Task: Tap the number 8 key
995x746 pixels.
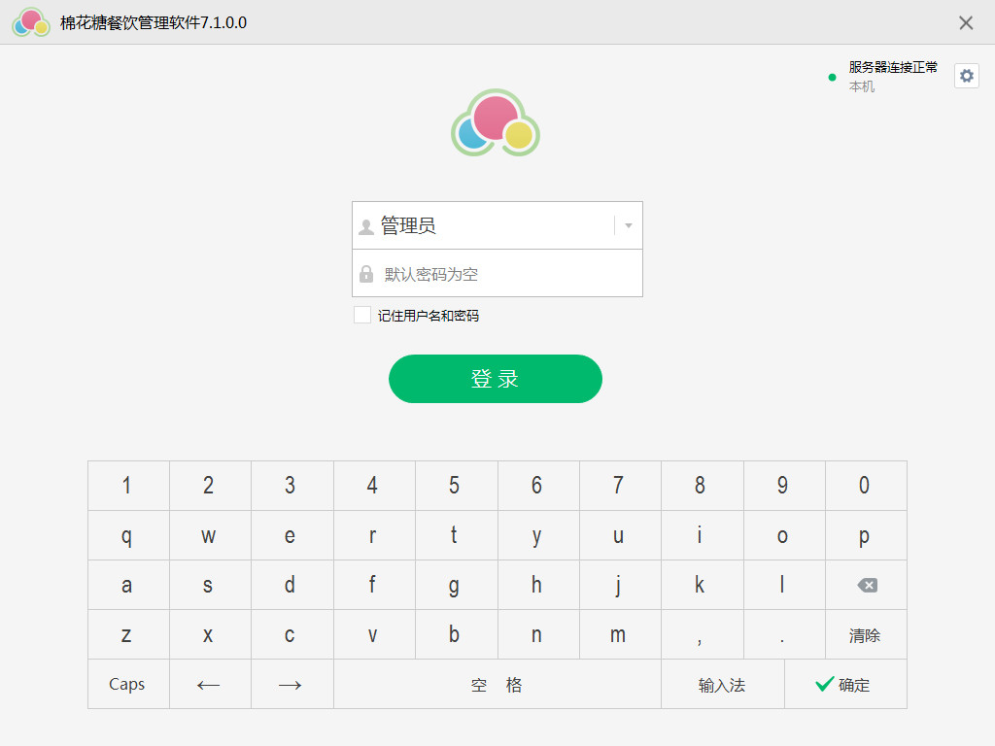Action: pos(703,486)
